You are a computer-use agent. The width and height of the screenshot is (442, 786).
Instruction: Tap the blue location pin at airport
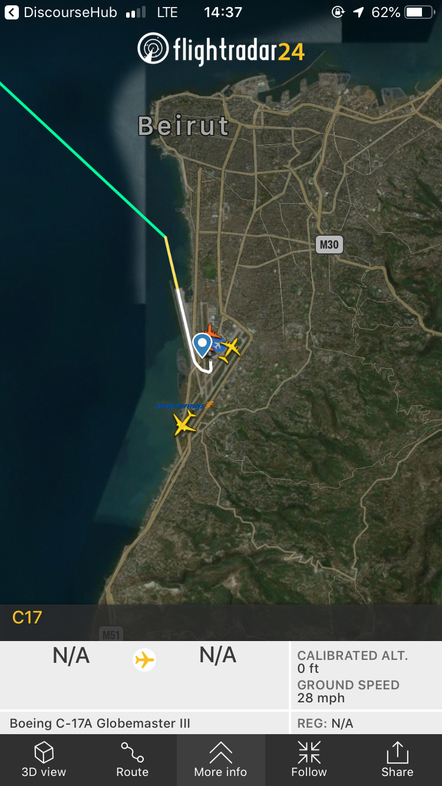tap(202, 345)
